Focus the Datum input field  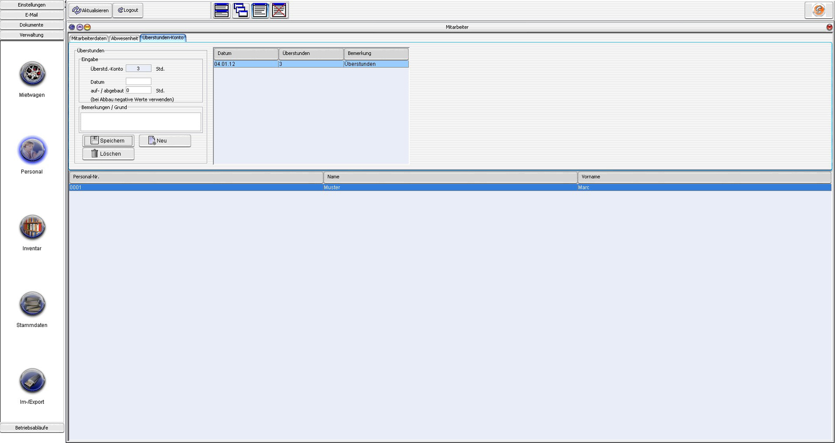click(138, 81)
